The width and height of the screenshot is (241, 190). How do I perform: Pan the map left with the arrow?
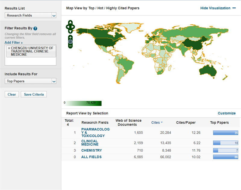coord(67,27)
